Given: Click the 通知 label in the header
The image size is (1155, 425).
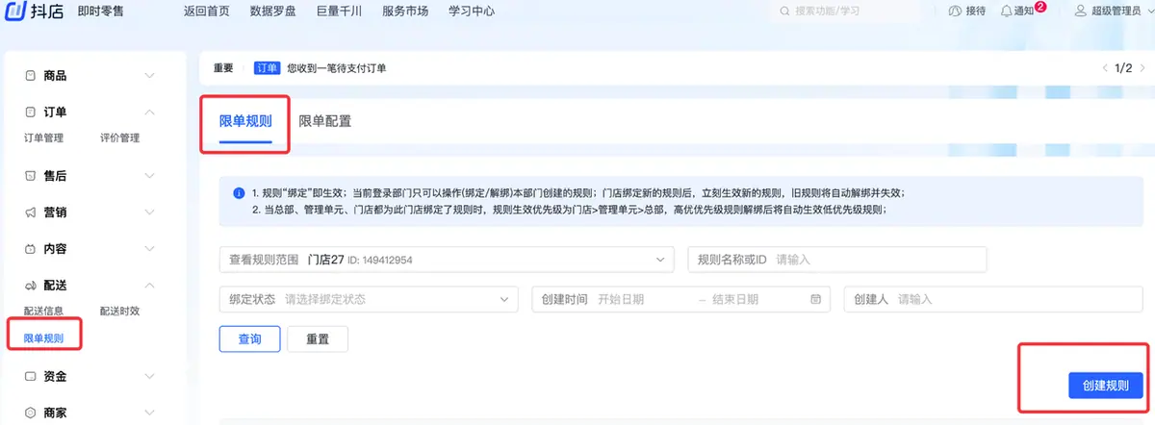Looking at the screenshot, I should pos(1024,12).
